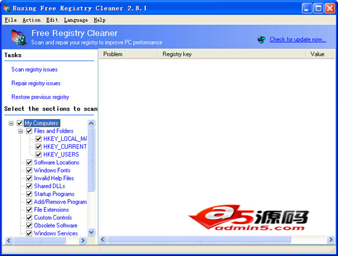The width and height of the screenshot is (338, 256).
Task: Click results list scroll right arrow
Action: point(331,240)
